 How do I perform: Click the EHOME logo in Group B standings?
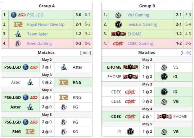[x=118, y=34]
